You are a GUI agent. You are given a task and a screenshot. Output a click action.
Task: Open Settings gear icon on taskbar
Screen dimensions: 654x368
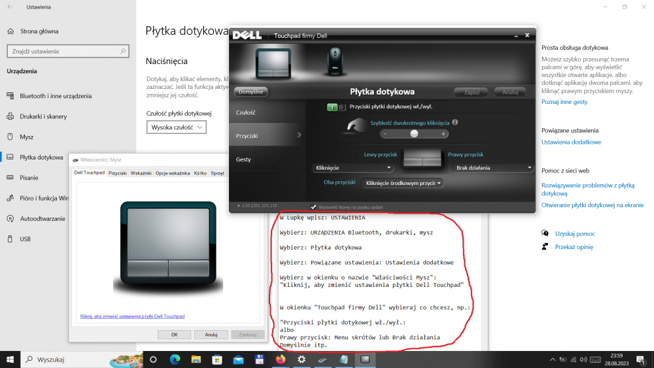point(301,360)
